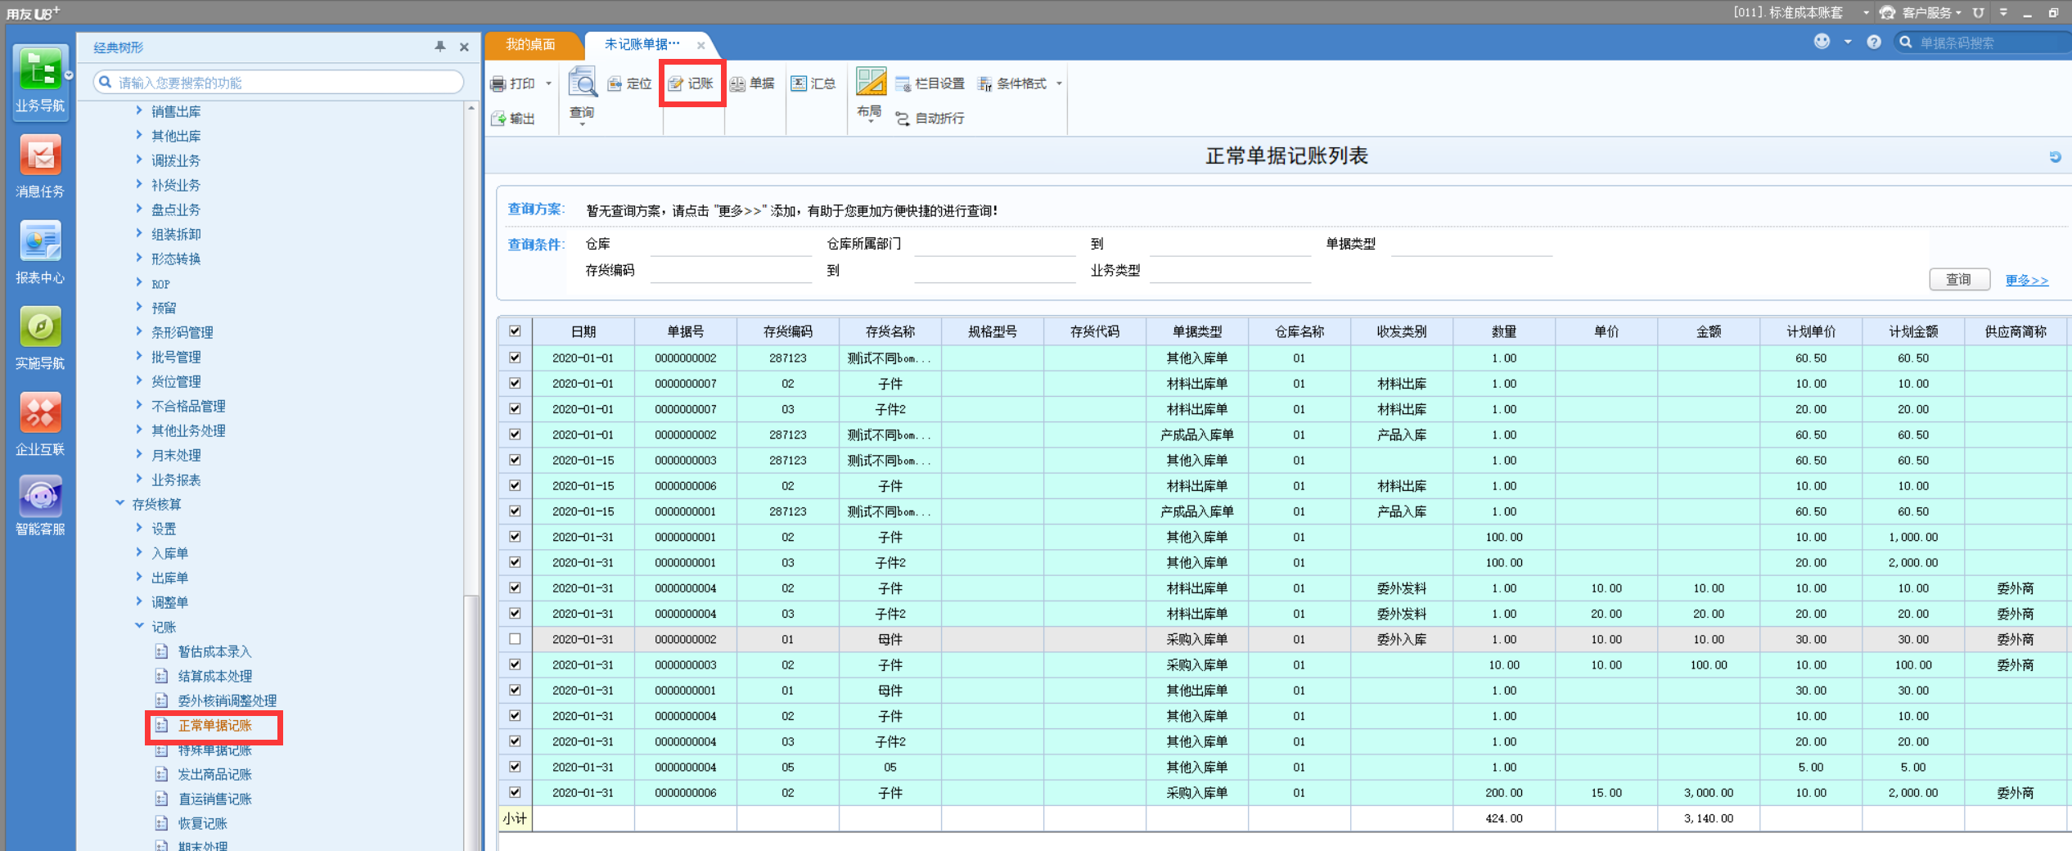Screen dimensions: 2072x851
Task: Open 栏目设置 column settings
Action: point(930,83)
